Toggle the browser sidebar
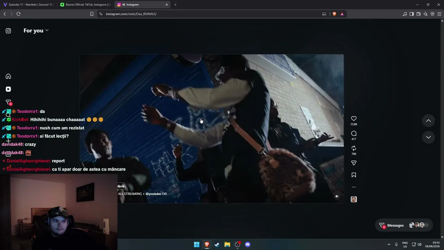This screenshot has width=444, height=250. pos(412,14)
